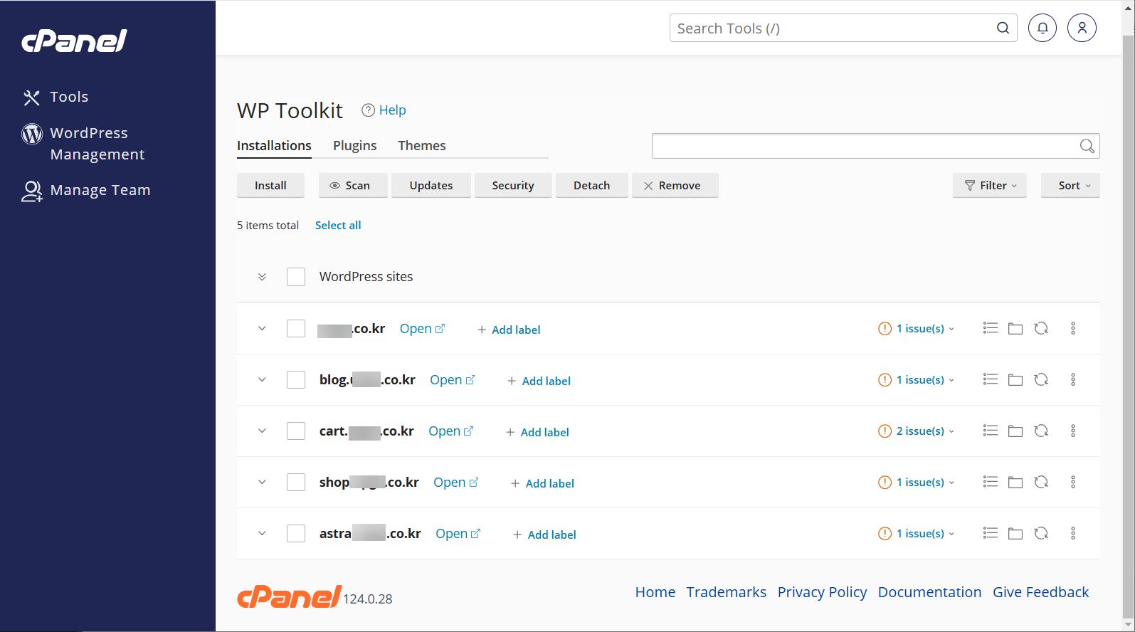Open three-dot menu for blog site row

1073,379
